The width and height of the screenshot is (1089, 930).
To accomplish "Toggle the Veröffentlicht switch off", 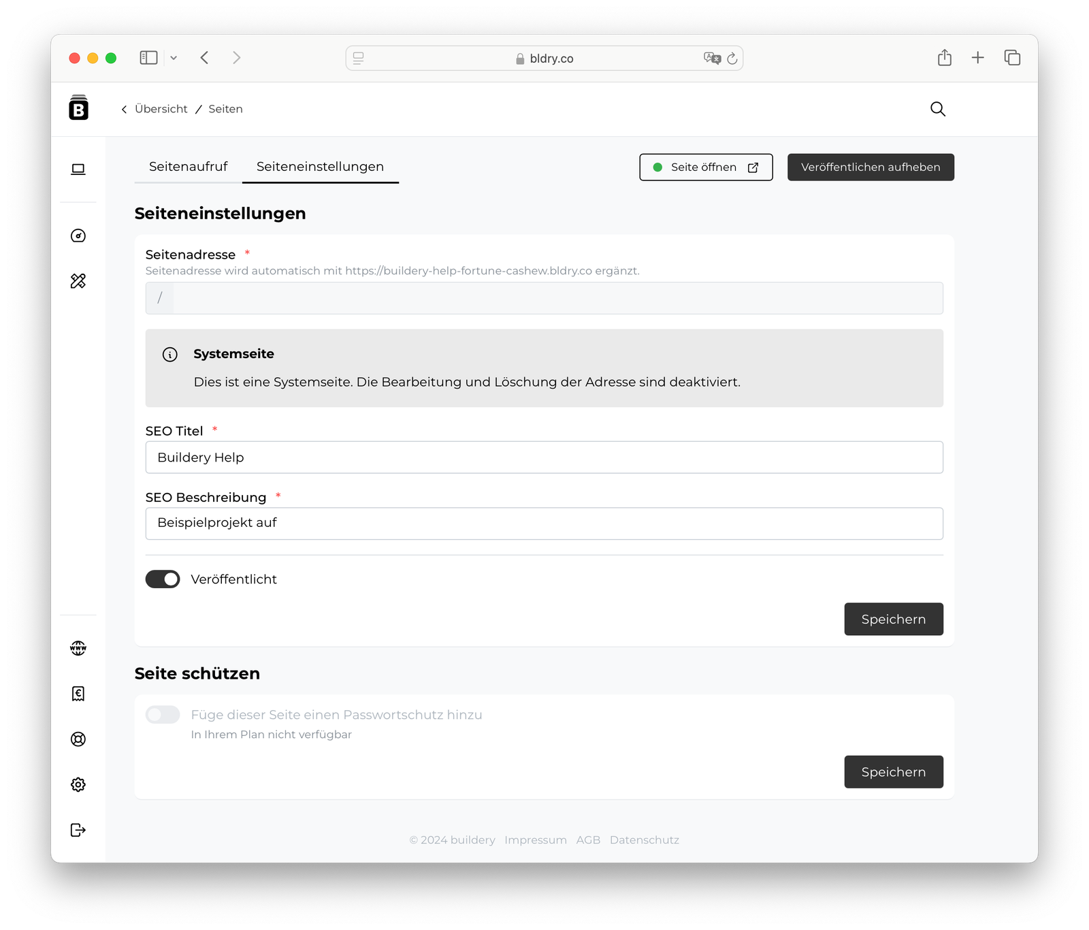I will tap(163, 579).
